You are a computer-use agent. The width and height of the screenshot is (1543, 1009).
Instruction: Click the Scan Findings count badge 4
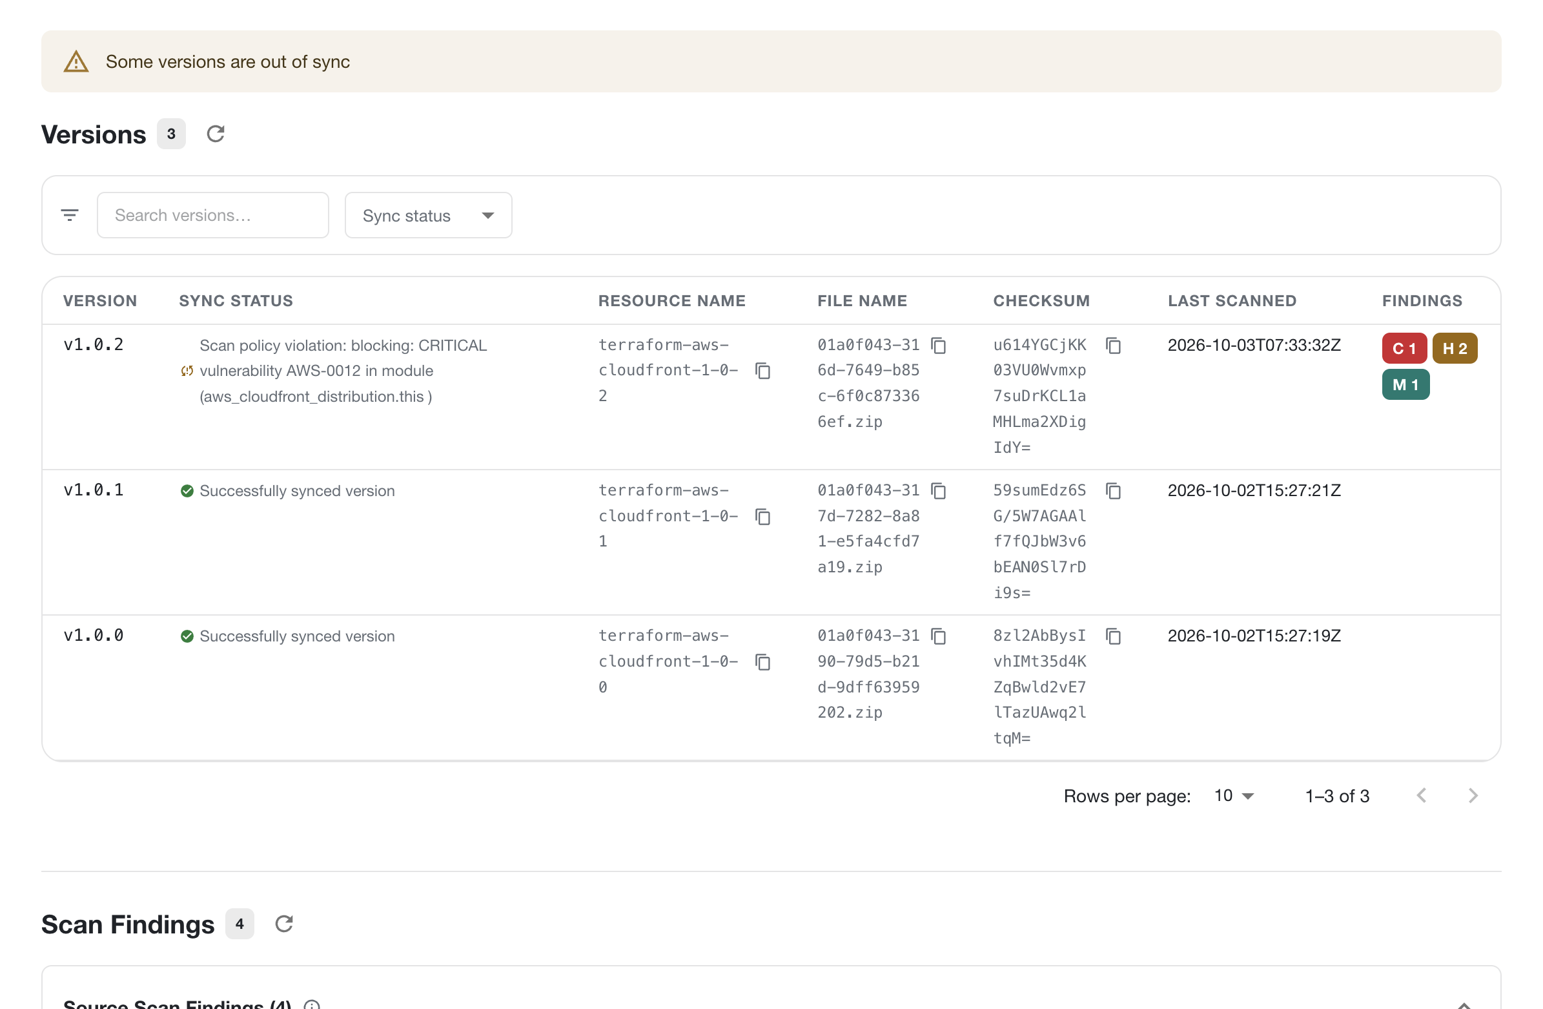tap(240, 923)
